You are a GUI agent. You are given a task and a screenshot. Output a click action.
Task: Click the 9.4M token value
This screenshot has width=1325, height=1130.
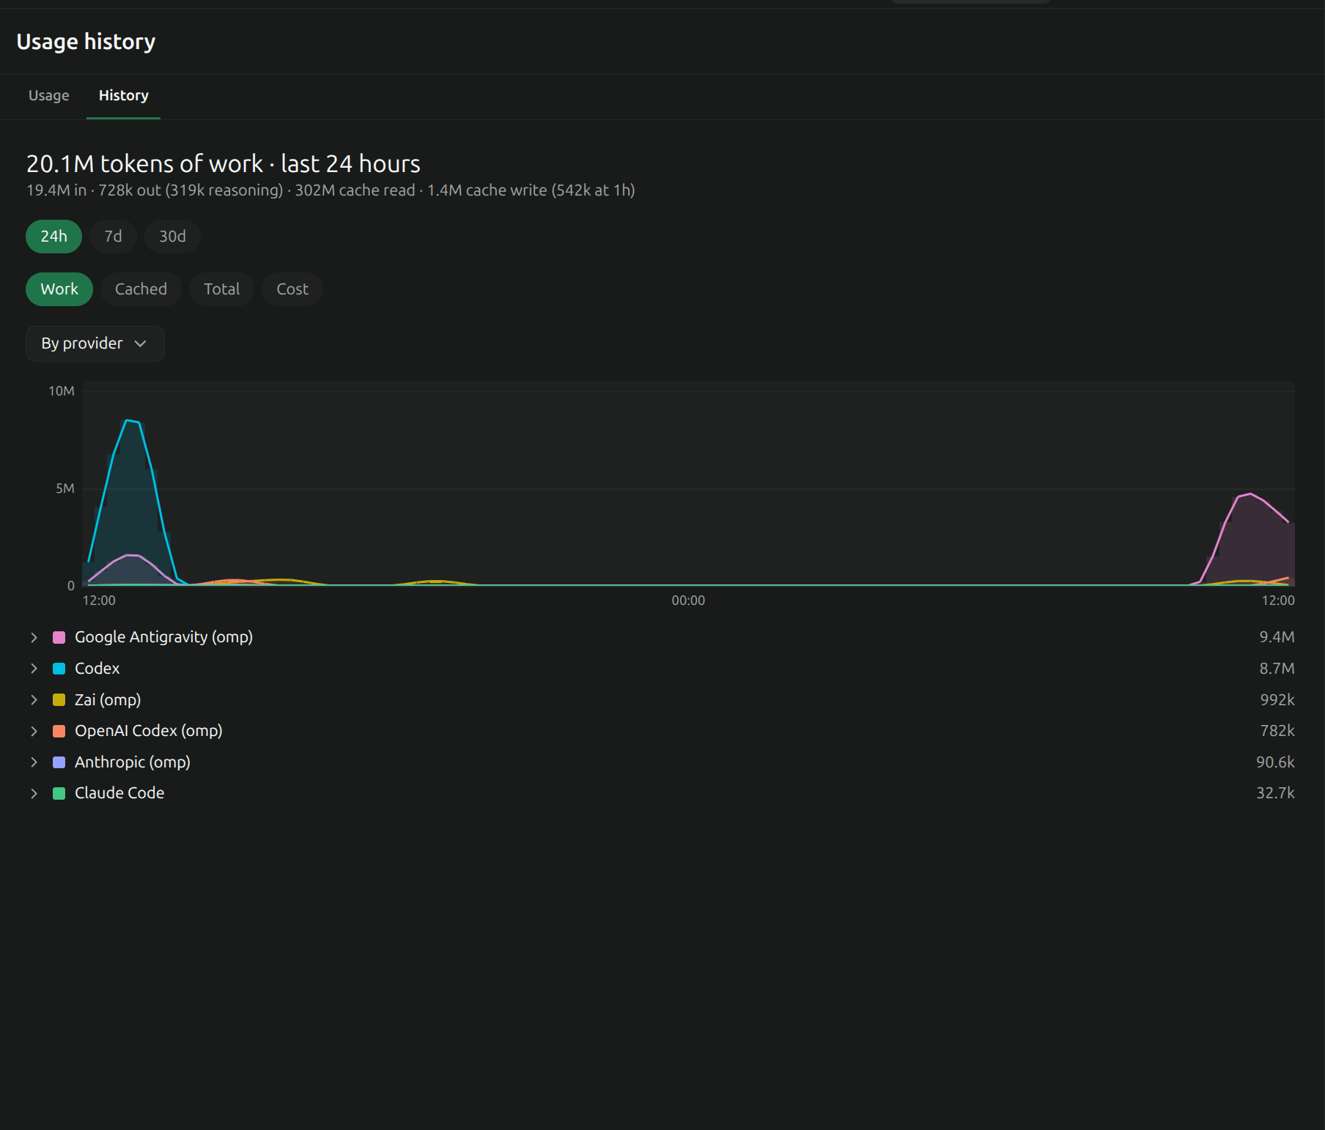(x=1277, y=637)
